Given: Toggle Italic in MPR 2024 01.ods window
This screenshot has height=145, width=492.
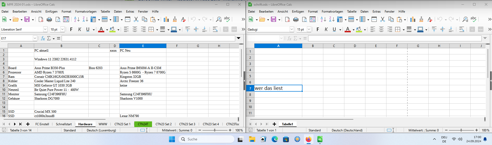Looking at the screenshot, I should tap(80, 30).
